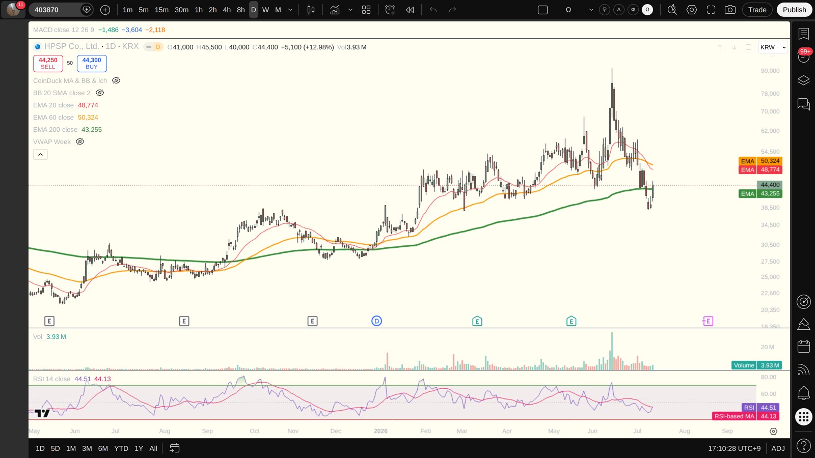Expand the timeframe intervals dropdown
This screenshot has width=815, height=458.
290,10
